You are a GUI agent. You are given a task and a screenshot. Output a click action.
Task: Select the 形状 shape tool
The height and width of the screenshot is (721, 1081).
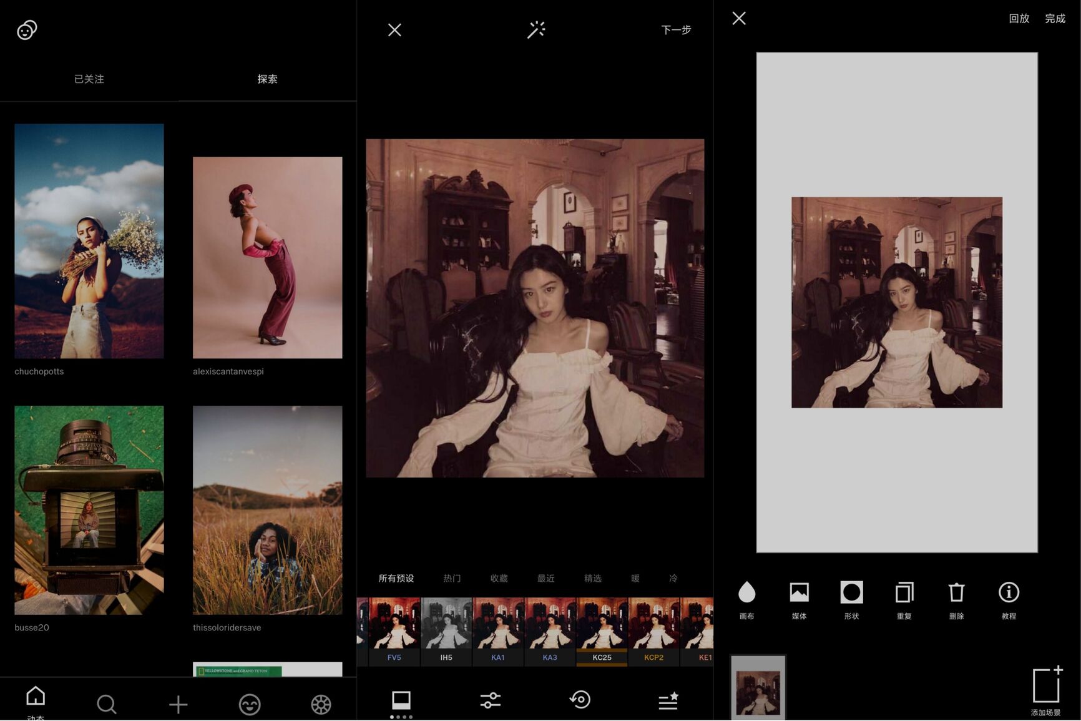pyautogui.click(x=852, y=600)
